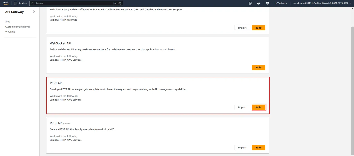Click the VPC-only REST API description
Image resolution: width=354 pixels, height=156 pixels.
tap(82, 129)
